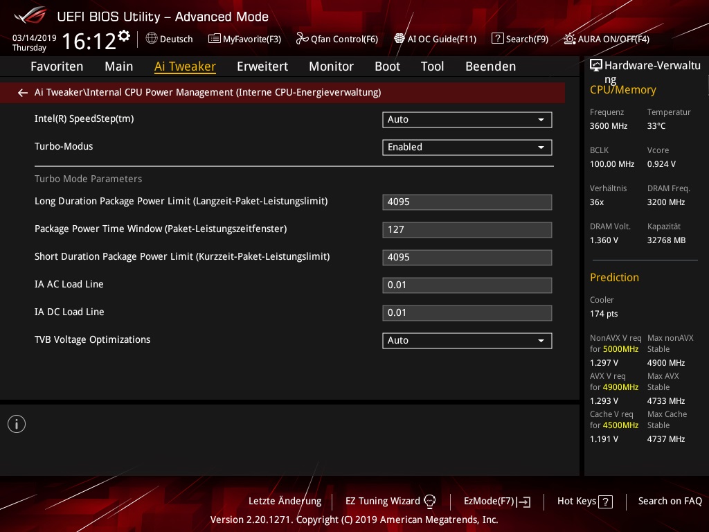
Task: Open Search(F9)
Action: click(x=527, y=39)
